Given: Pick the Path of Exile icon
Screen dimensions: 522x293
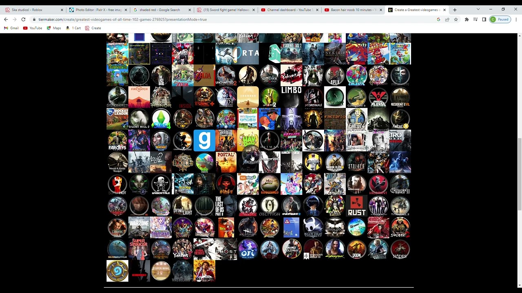Looking at the screenshot, I should click(183, 162).
